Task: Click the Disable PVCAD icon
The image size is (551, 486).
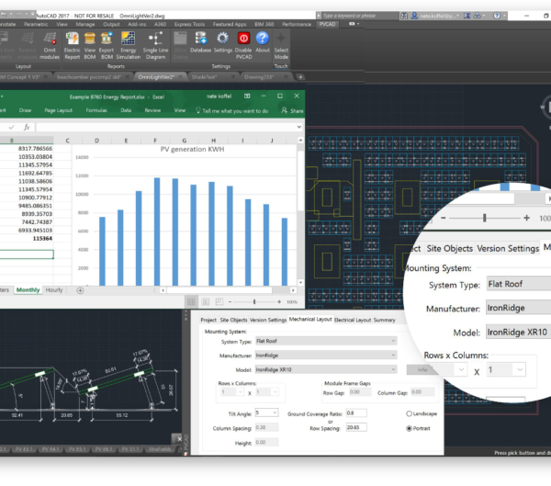Action: point(244,38)
